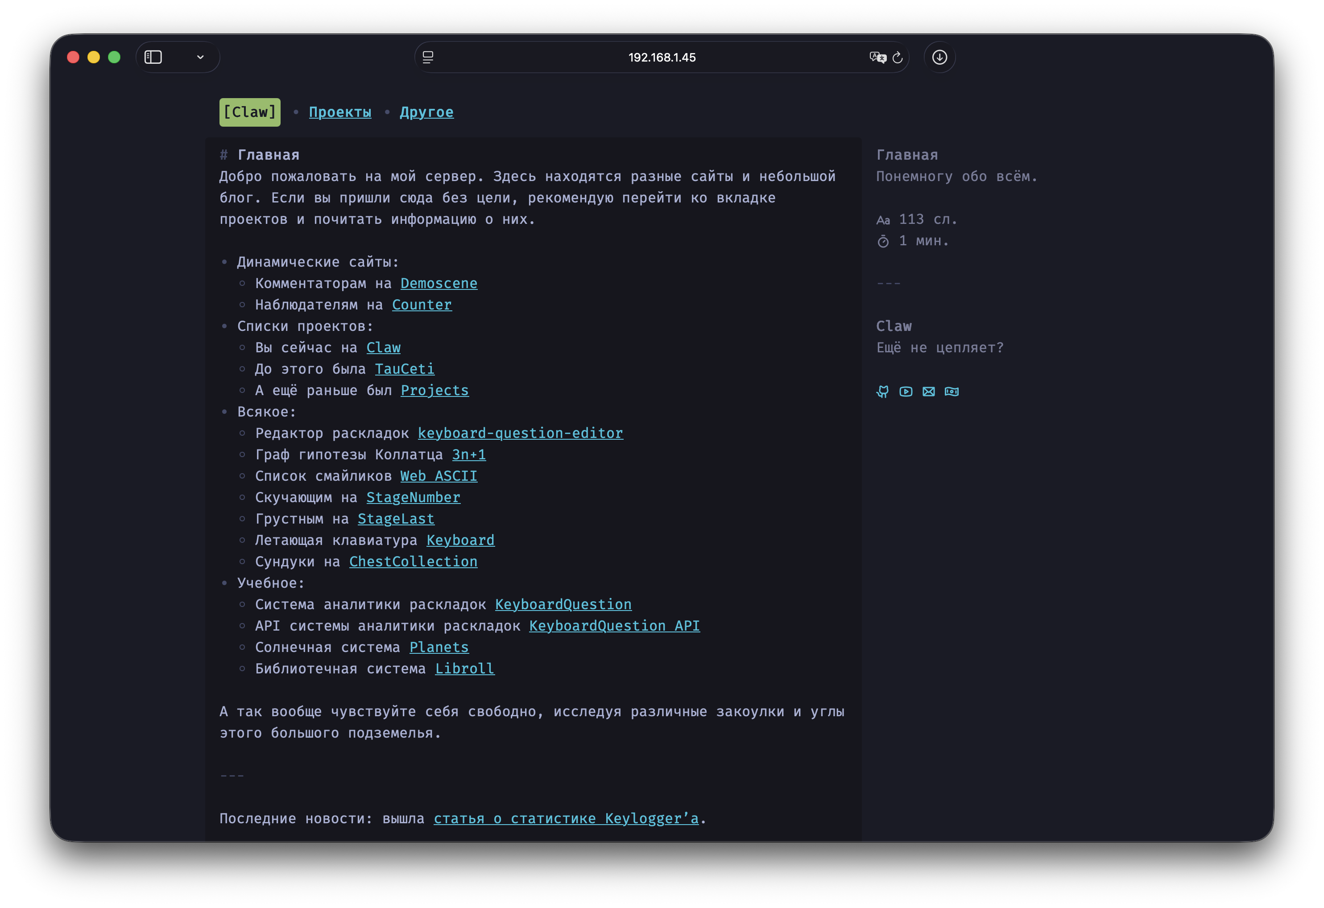Open the keyboard-question-editor link
The image size is (1324, 908).
coord(520,433)
